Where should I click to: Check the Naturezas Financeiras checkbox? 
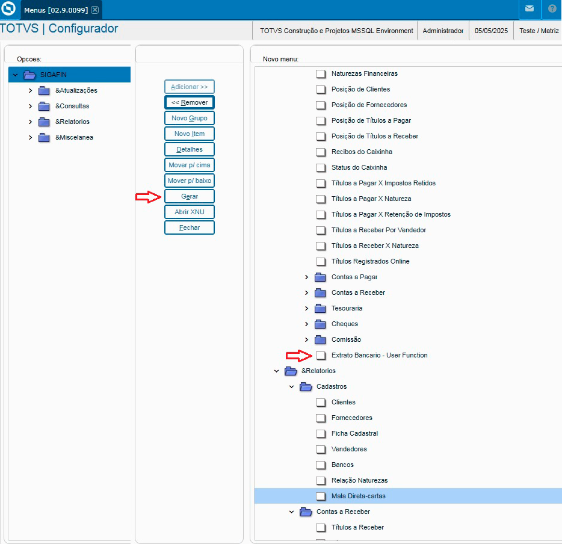(321, 74)
